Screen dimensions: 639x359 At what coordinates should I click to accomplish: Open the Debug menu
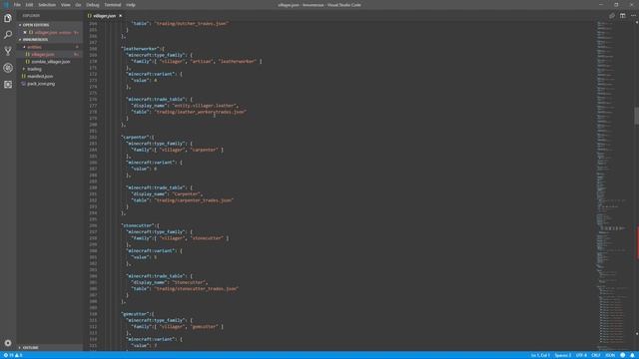[x=93, y=5]
